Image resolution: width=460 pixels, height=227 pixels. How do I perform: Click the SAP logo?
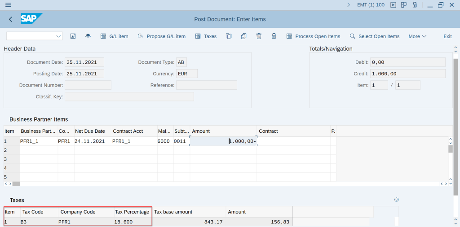coord(31,19)
